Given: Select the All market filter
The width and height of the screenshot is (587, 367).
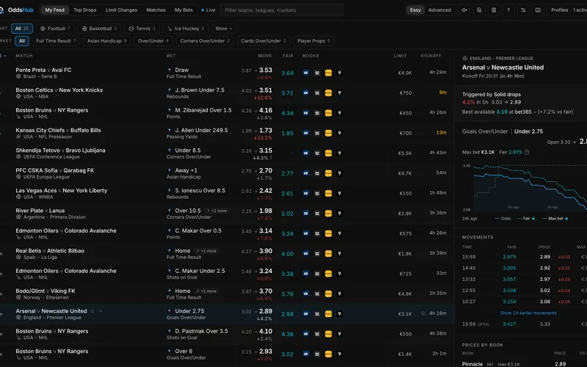Looking at the screenshot, I should pos(22,41).
